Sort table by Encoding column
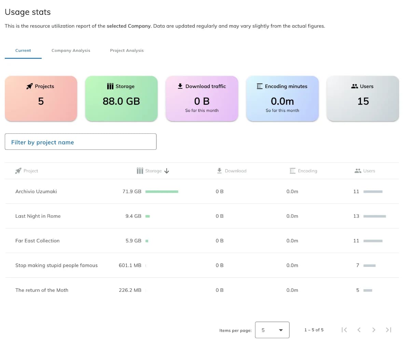 [307, 171]
